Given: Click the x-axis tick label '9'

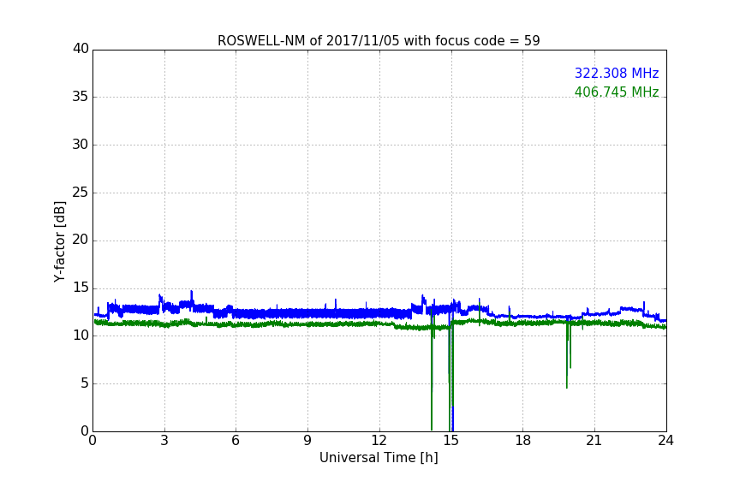Looking at the screenshot, I should click(307, 441).
